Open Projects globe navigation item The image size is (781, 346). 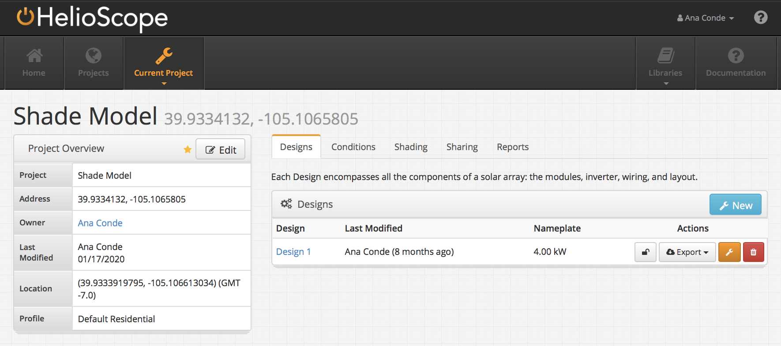[x=94, y=63]
